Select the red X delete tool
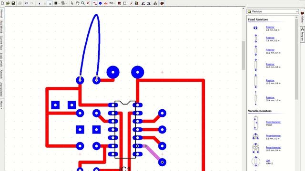This screenshot has width=305, height=171. (x=88, y=3)
